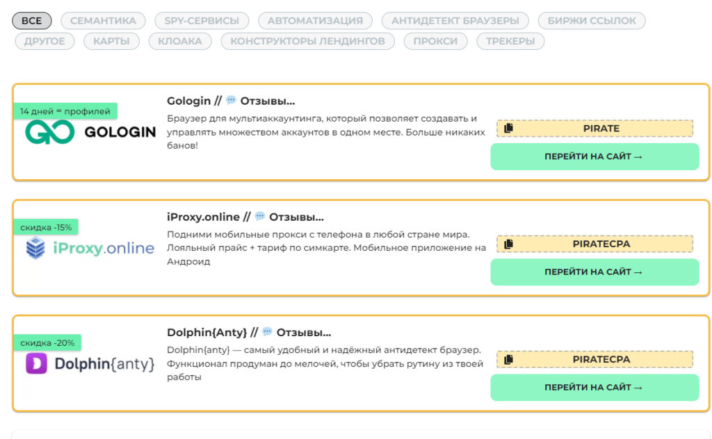Select the ВСЕ filter tab
The image size is (712, 439).
click(32, 21)
